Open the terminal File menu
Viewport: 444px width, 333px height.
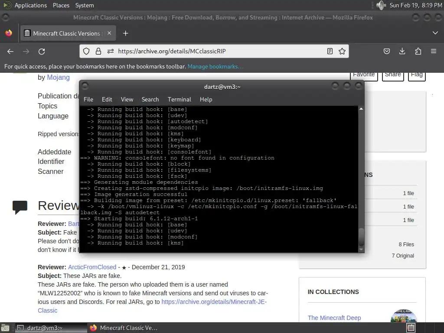tap(88, 99)
